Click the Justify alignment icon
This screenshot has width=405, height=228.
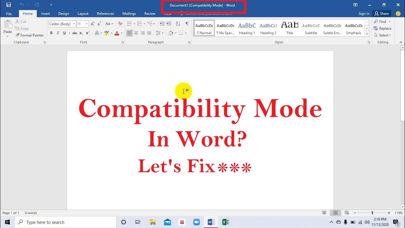pos(149,33)
